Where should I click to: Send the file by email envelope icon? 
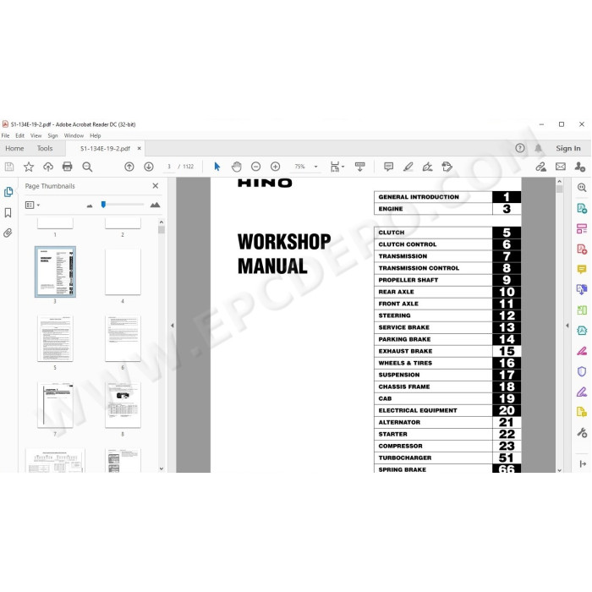(561, 167)
